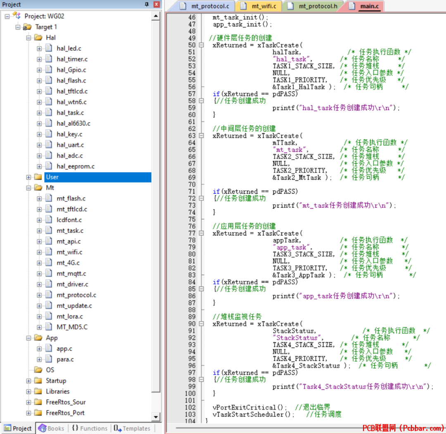Click the file icon beside mt_wifi.c
The height and width of the screenshot is (434, 446).
(x=49, y=252)
